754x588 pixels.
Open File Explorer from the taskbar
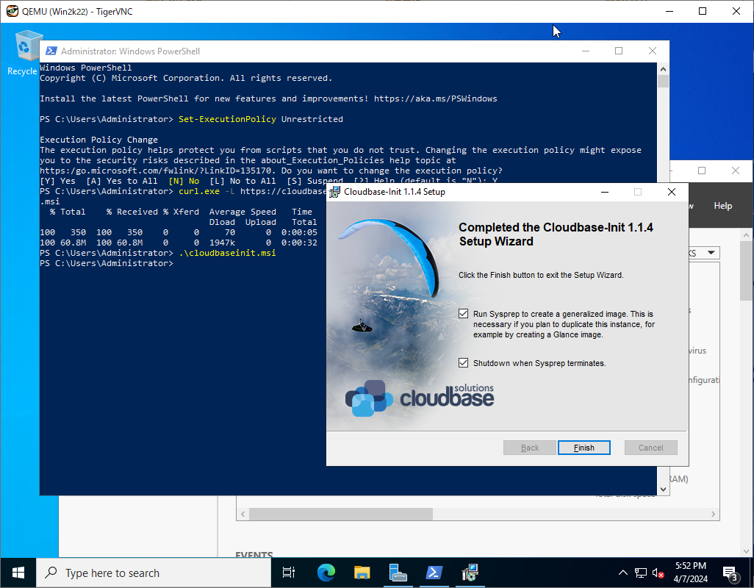coord(362,573)
